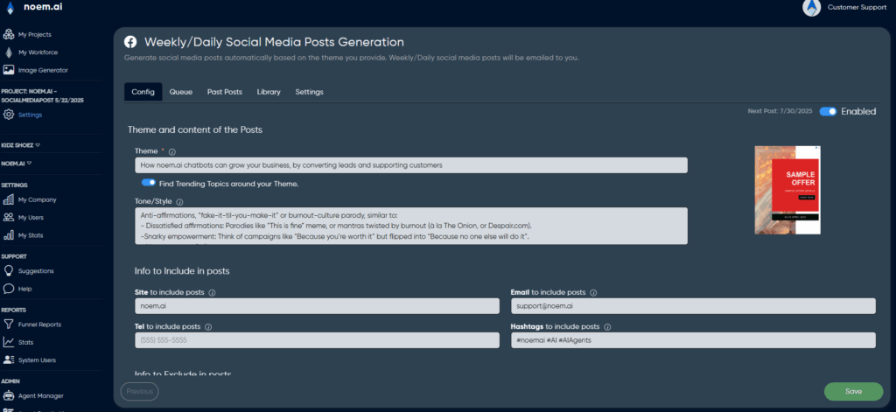Viewport: 896px width, 412px height.
Task: Expand the NOEM.AI project dropdown
Action: [16, 163]
